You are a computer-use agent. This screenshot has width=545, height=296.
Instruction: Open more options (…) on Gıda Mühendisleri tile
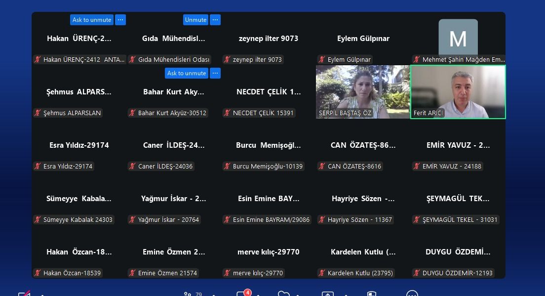[x=215, y=20]
